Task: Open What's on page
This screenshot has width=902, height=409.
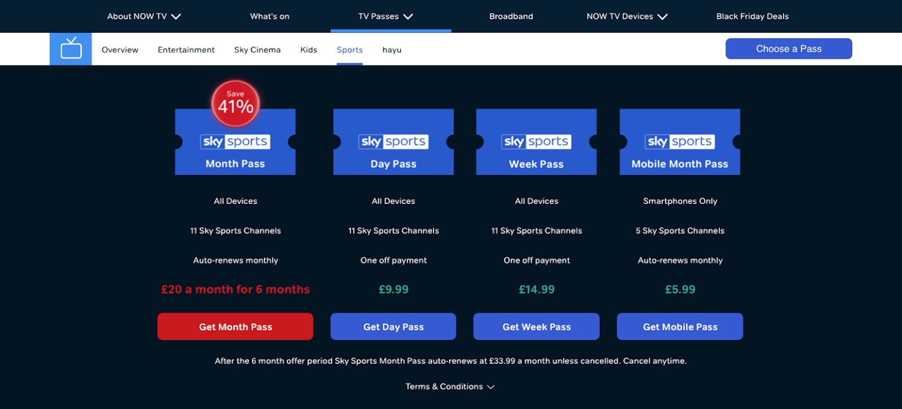Action: point(269,16)
